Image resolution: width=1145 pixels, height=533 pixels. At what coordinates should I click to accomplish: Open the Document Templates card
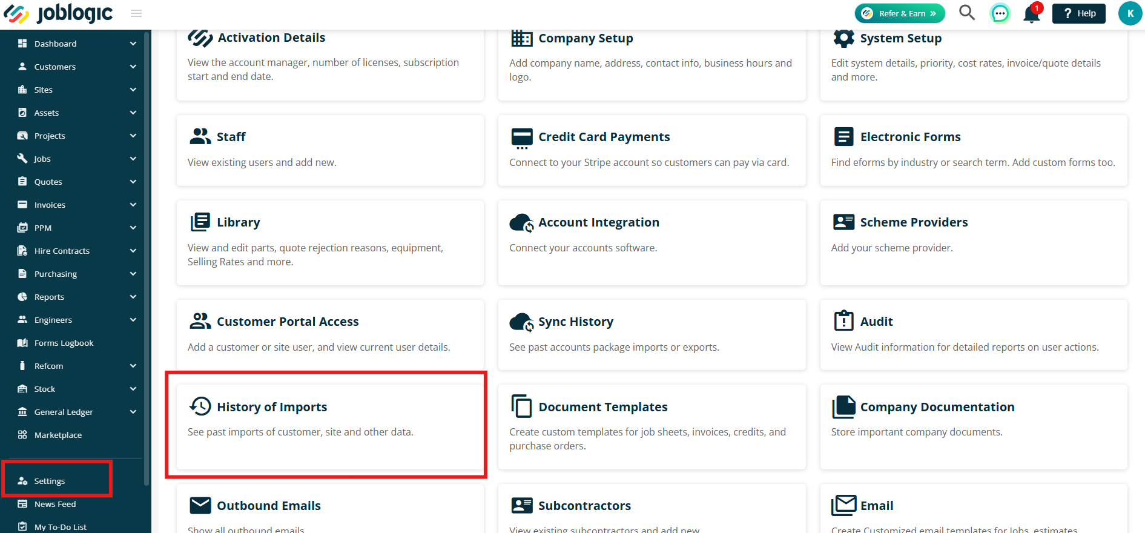[x=652, y=426]
